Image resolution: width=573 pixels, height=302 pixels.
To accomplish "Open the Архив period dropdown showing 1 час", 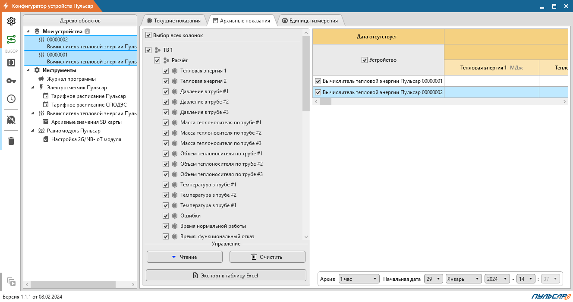I will (x=359, y=279).
